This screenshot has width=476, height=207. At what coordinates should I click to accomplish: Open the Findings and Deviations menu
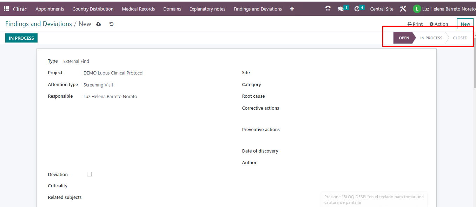pos(258,9)
